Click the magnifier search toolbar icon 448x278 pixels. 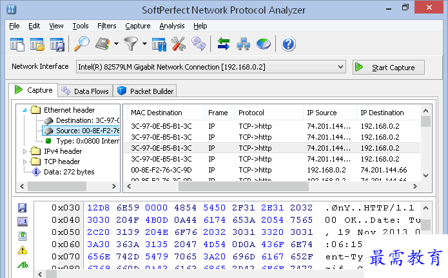pyautogui.click(x=82, y=44)
